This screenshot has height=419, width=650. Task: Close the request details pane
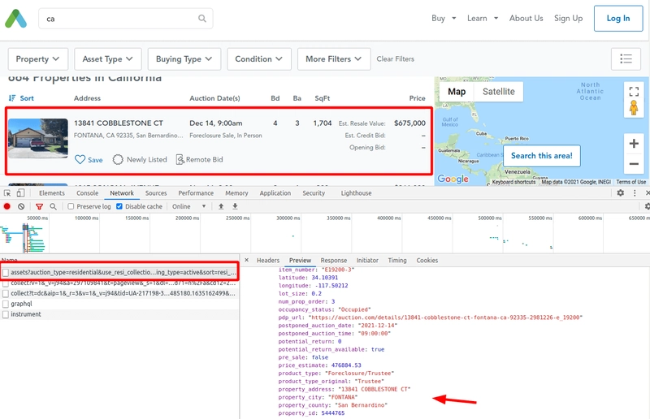247,261
